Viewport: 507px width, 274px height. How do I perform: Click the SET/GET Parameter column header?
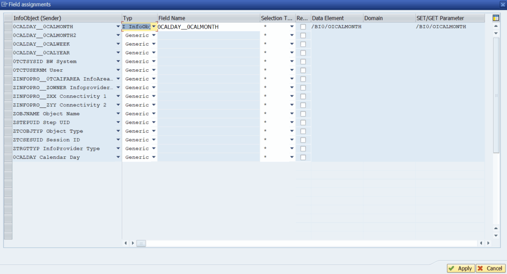(x=450, y=18)
